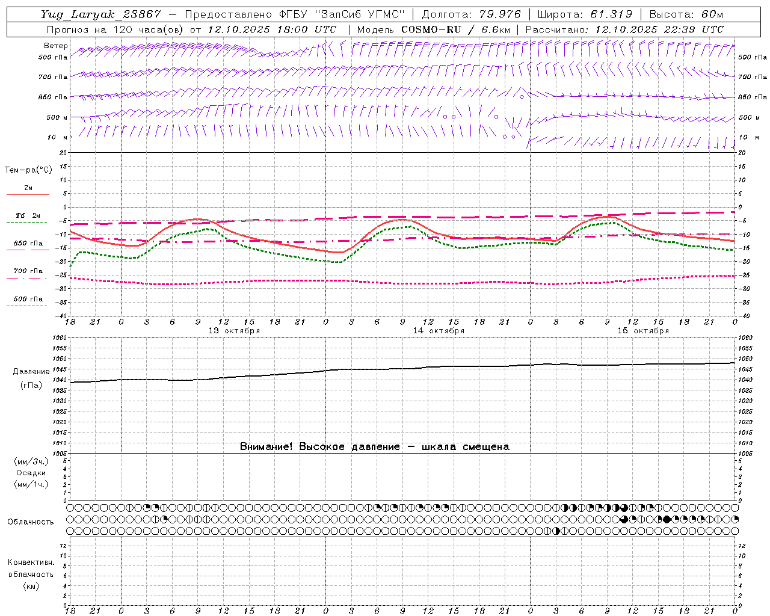Click the (мм/1ч.) precipitation unit label
Viewport: 770px width, 616px height.
pyautogui.click(x=31, y=484)
